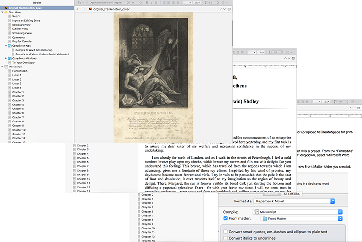The image size is (362, 242).
Task: Jump to previous document in the front editor header
Action: (x=221, y=9)
